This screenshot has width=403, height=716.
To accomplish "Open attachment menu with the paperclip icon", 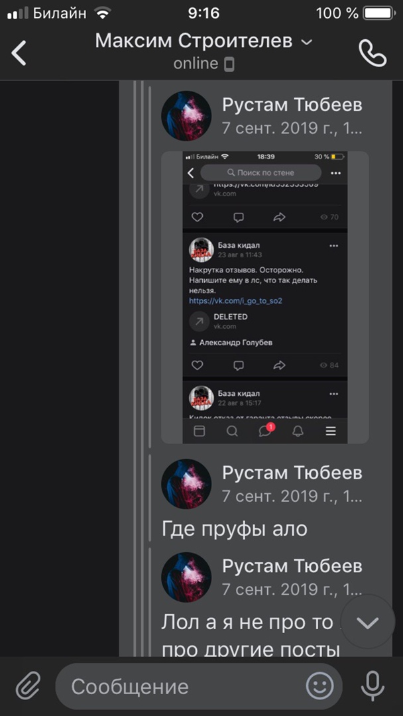I will click(29, 686).
